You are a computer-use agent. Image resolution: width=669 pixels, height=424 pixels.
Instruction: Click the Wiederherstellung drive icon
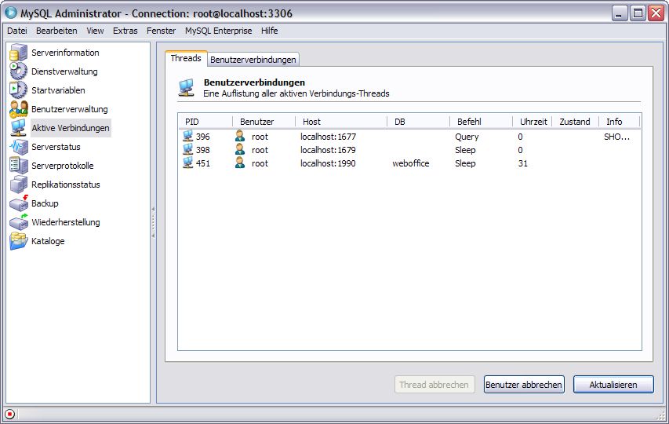pos(18,221)
